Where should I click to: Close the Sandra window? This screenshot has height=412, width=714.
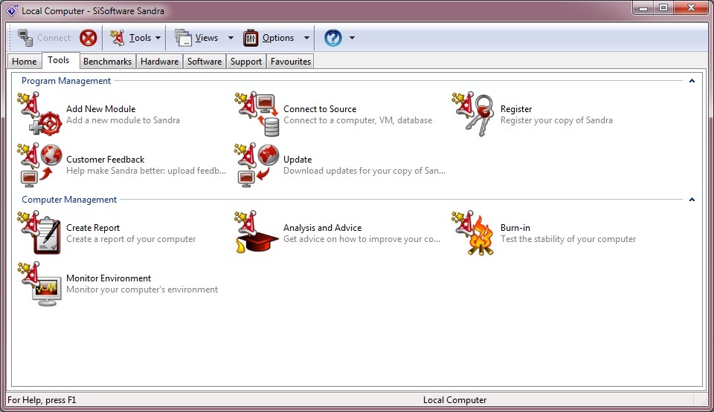[691, 7]
